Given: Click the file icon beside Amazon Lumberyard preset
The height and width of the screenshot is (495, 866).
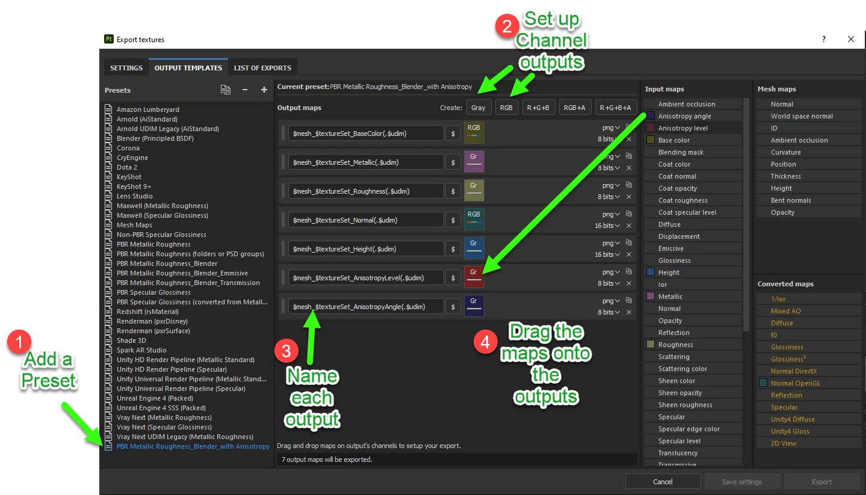Looking at the screenshot, I should [x=109, y=109].
